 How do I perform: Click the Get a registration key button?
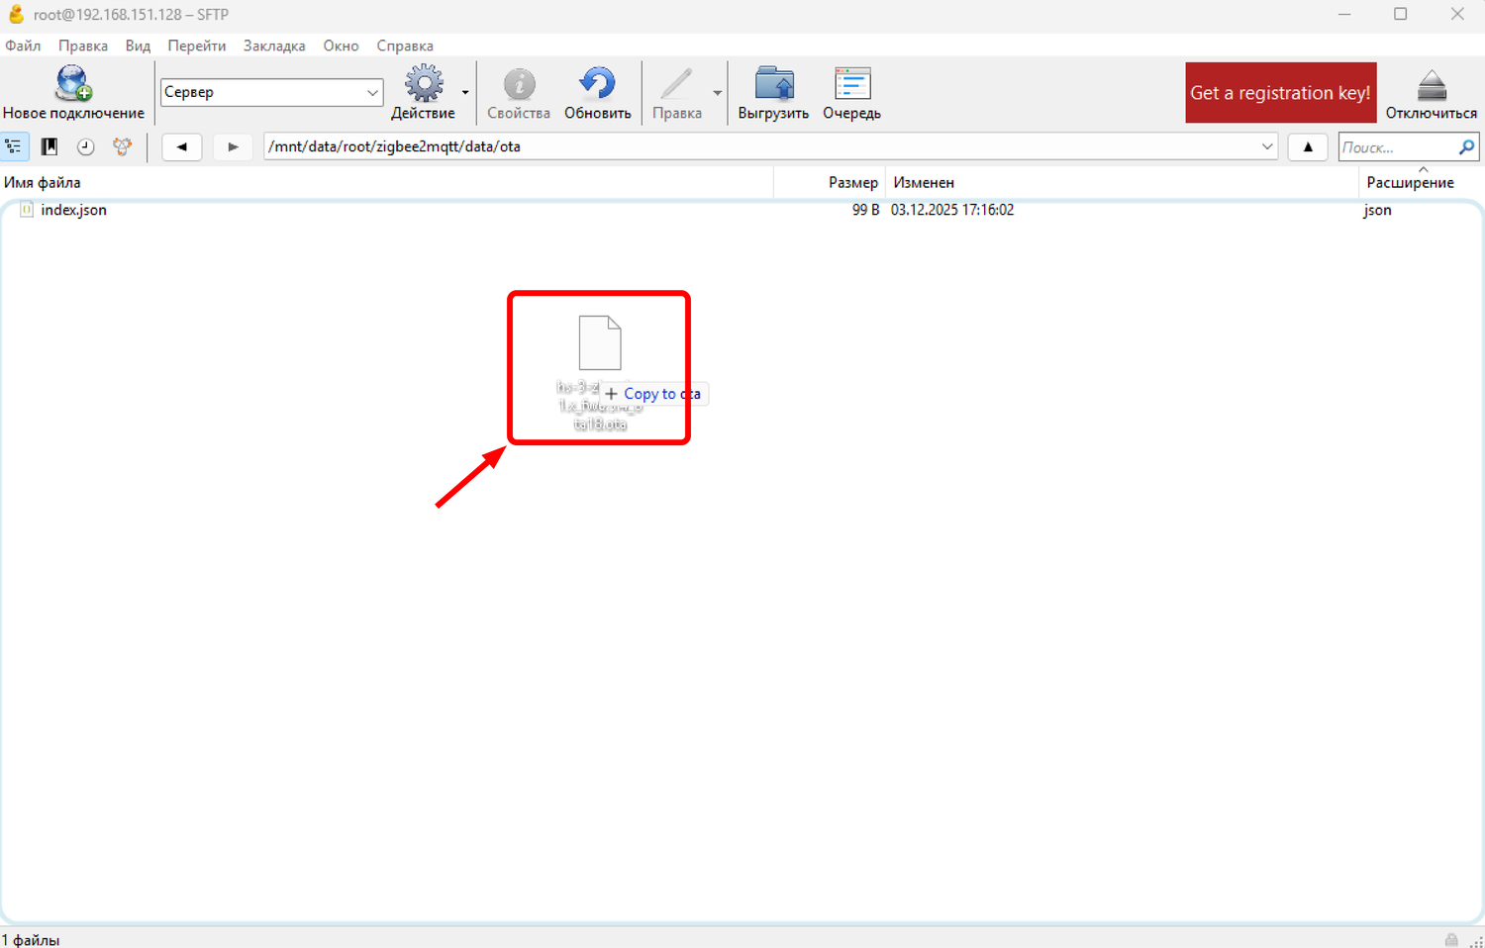pos(1280,92)
